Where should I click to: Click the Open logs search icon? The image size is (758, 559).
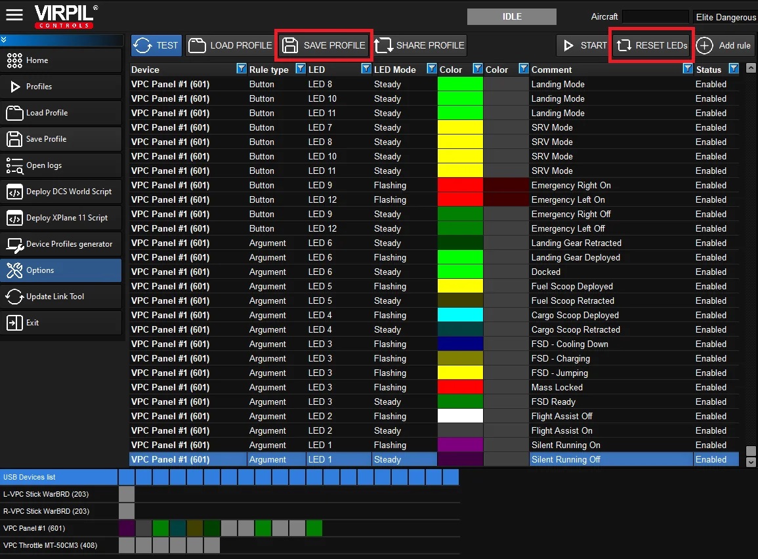pyautogui.click(x=14, y=165)
